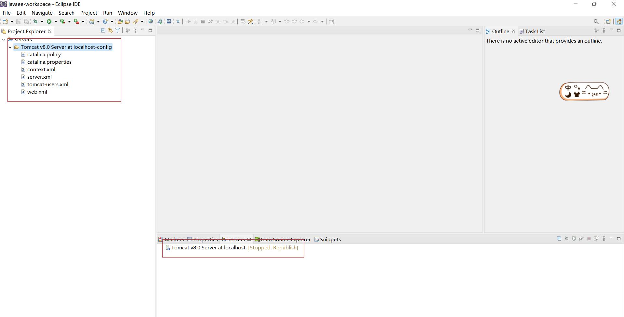The height and width of the screenshot is (317, 624).
Task: Toggle Link with Editor in Project Explorer
Action: [x=110, y=30]
